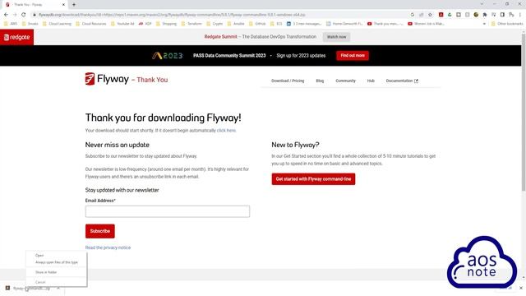Click the 2023 PASS Summit logo
Screen dimensions: 526x296
point(168,55)
